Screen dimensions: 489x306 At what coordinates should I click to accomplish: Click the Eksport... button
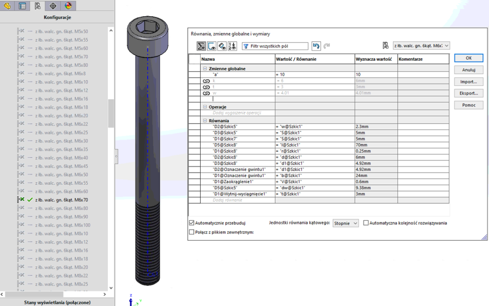coord(468,93)
